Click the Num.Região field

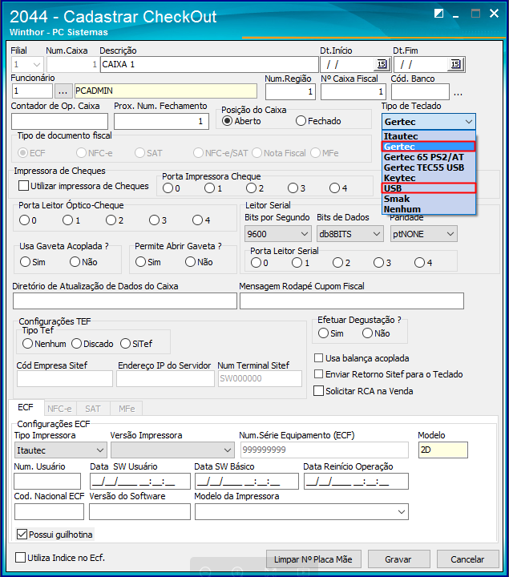(x=291, y=91)
